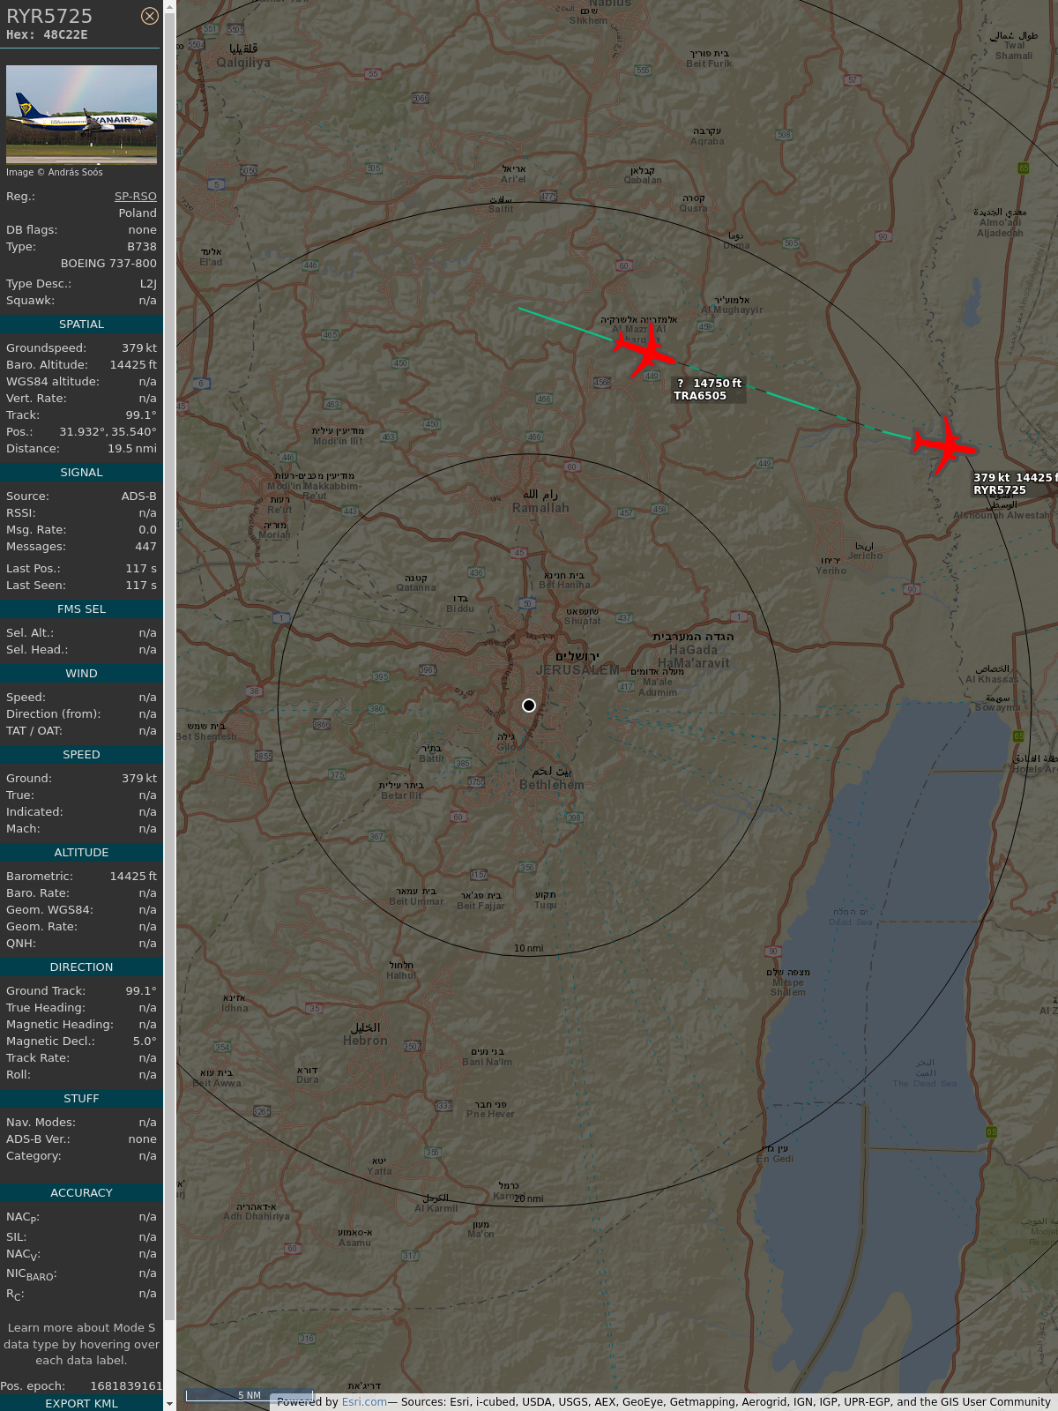This screenshot has height=1411, width=1058.
Task: Click the SPATIAL section header
Action: 81,325
